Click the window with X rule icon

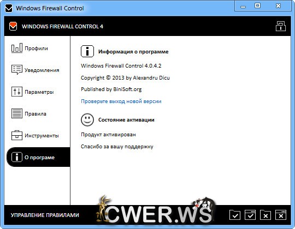tap(281, 215)
